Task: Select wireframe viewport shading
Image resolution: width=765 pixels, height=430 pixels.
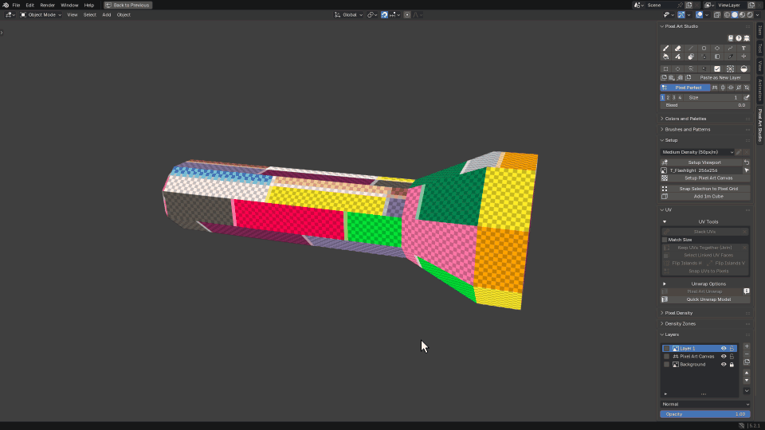Action: click(x=727, y=14)
